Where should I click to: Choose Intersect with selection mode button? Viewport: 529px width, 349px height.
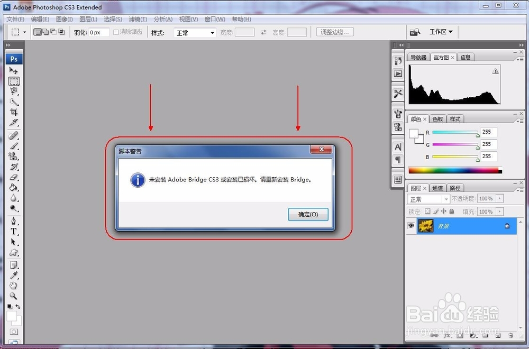point(61,32)
